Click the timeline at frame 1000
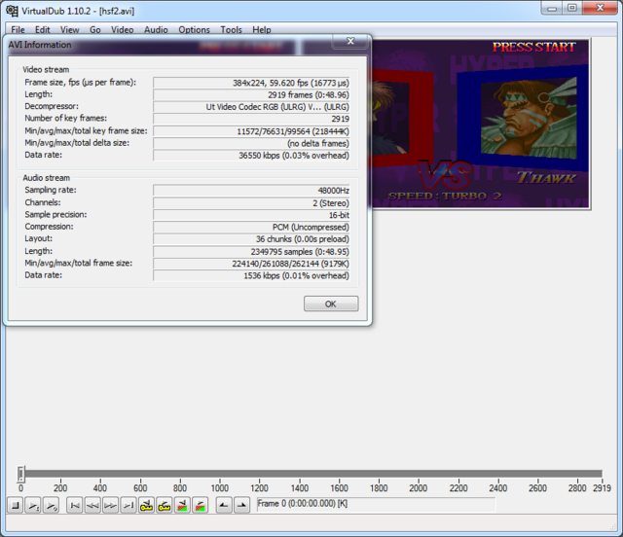This screenshot has height=537, width=623. coord(219,474)
